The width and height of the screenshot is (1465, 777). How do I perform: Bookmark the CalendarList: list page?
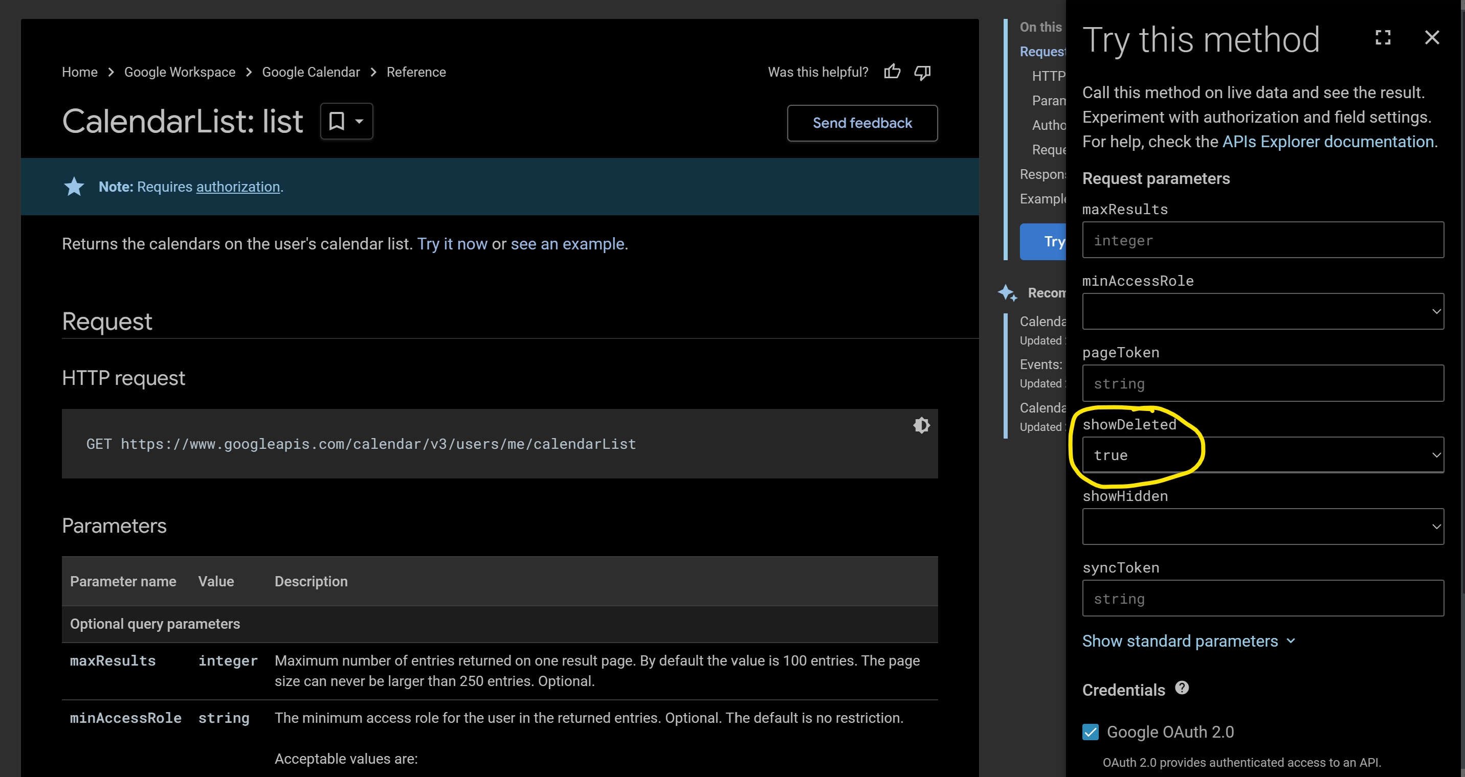337,121
